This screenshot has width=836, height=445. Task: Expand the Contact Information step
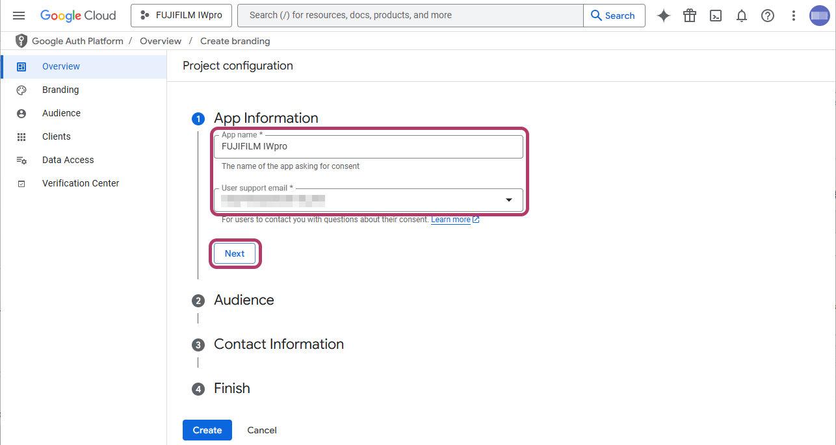coord(278,344)
